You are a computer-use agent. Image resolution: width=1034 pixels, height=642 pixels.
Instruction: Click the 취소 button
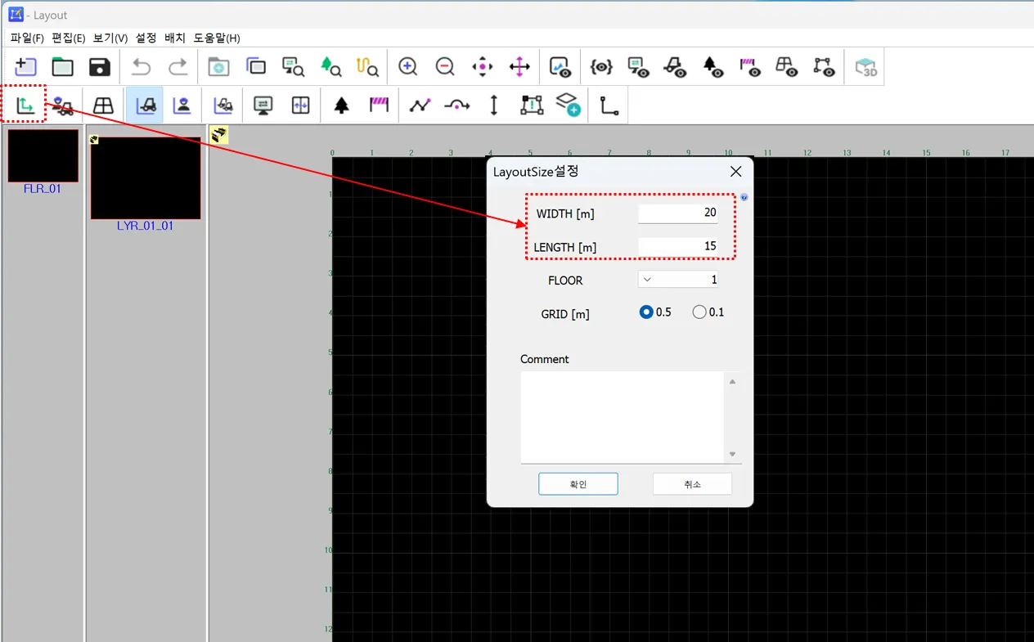coord(692,484)
